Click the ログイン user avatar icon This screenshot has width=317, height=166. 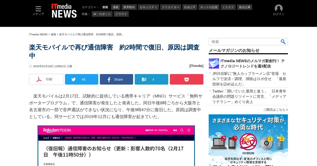tap(279, 8)
